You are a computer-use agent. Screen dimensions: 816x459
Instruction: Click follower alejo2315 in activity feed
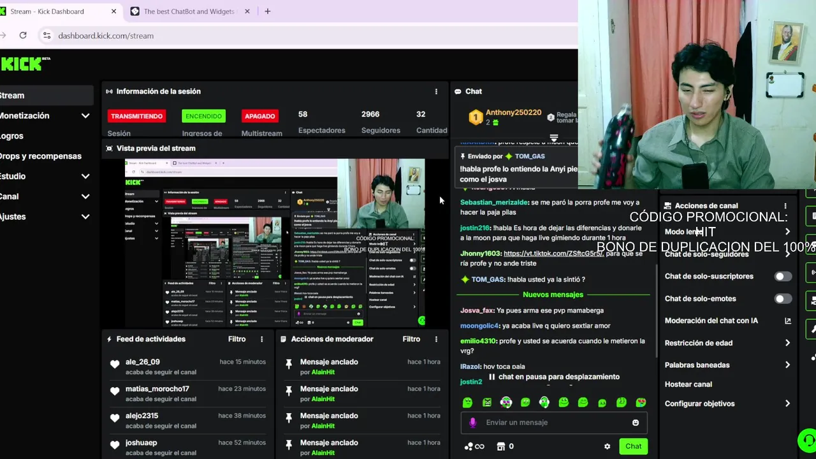click(142, 416)
